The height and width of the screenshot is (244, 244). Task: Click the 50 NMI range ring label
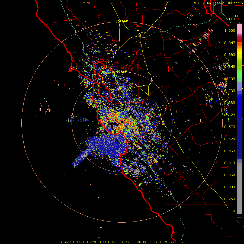(x=122, y=72)
